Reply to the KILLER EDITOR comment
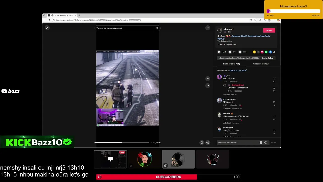Image resolution: width=323 pixels, height=182 pixels. coord(233,105)
